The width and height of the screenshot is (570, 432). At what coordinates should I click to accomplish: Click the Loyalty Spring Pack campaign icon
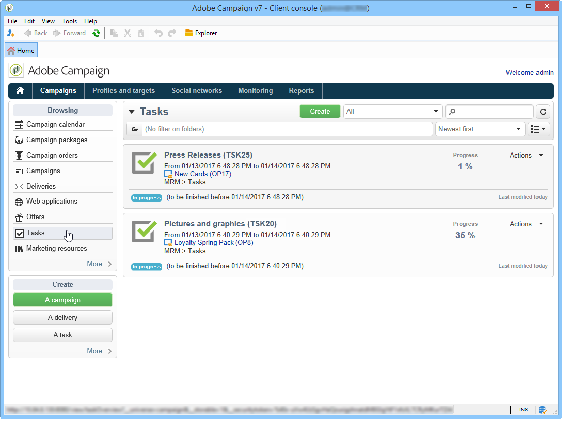[168, 243]
